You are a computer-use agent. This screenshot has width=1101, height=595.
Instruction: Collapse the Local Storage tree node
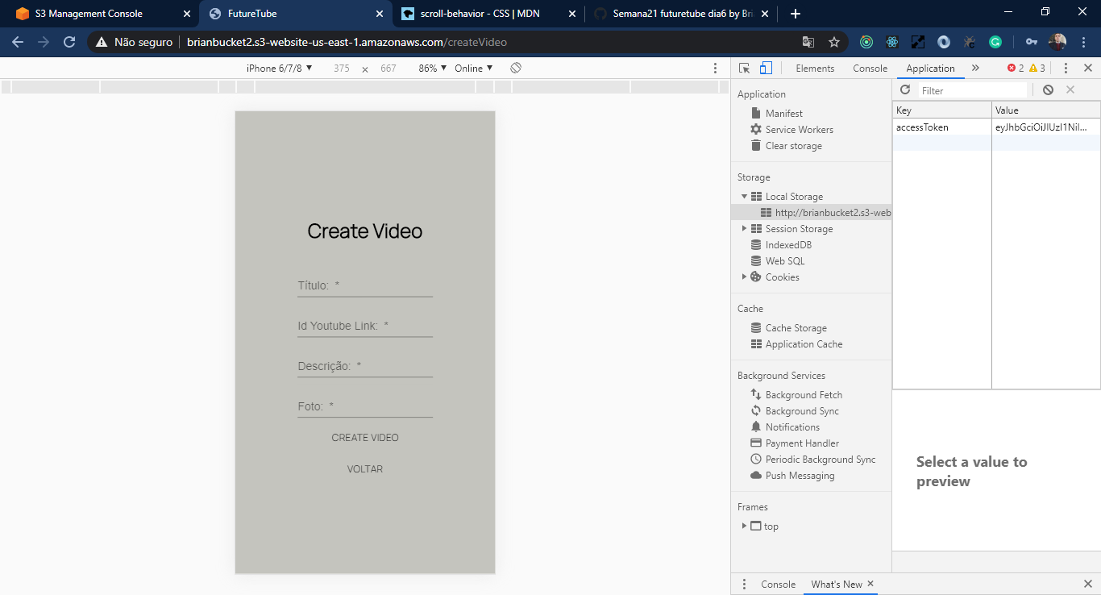point(745,197)
